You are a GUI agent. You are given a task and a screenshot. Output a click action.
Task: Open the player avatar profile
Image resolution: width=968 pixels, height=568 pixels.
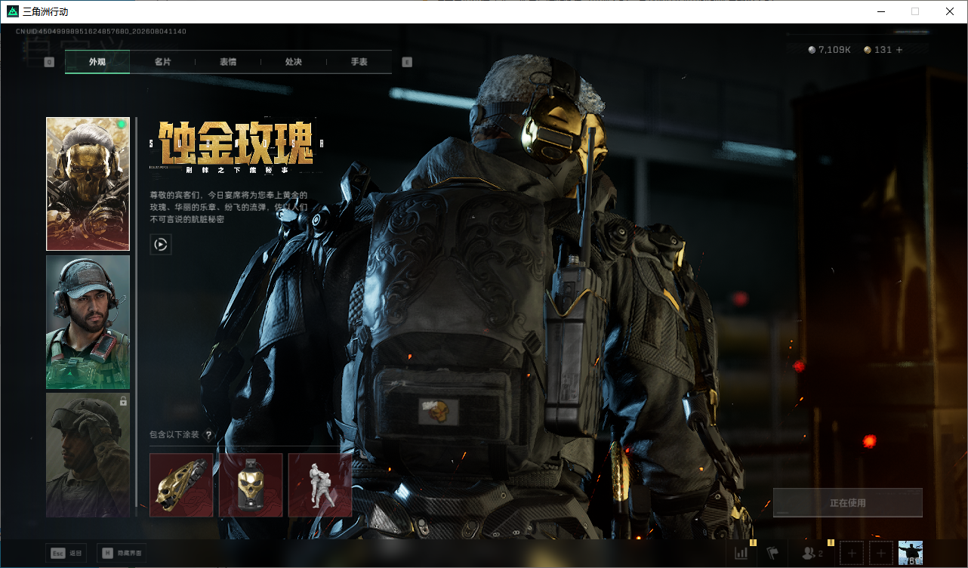click(911, 554)
